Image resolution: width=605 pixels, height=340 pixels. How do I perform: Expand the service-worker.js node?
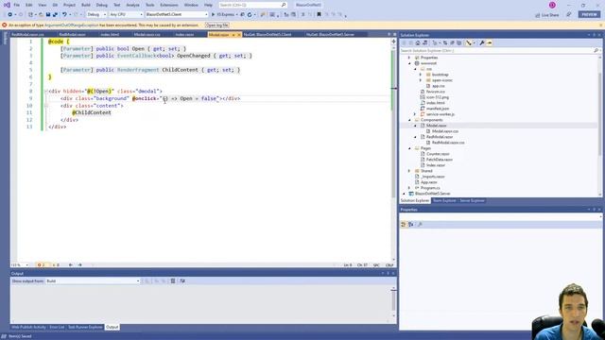click(415, 114)
